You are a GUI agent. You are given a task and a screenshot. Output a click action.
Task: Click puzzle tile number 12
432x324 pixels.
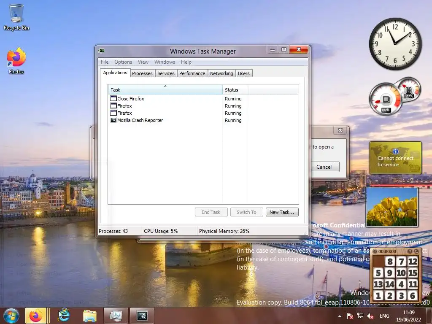[413, 262]
